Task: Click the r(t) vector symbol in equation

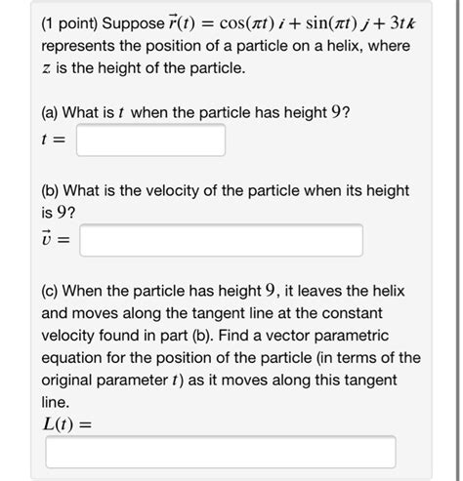Action: click(x=181, y=22)
